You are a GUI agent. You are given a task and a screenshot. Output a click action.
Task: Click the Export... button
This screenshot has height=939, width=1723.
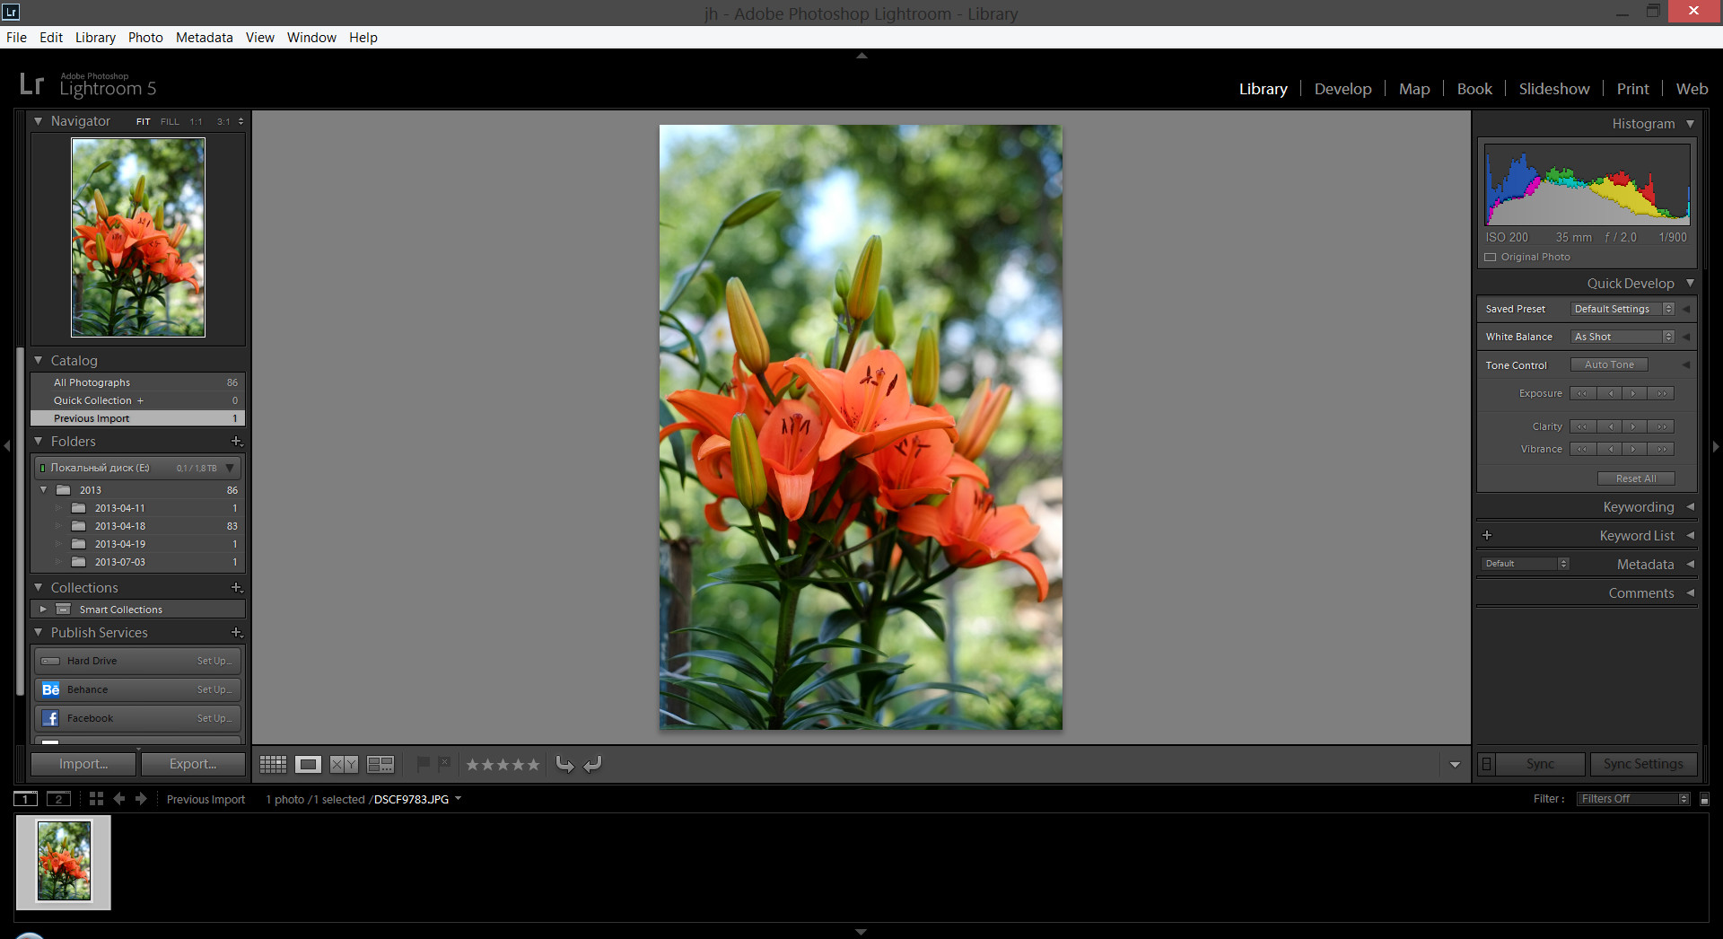193,764
